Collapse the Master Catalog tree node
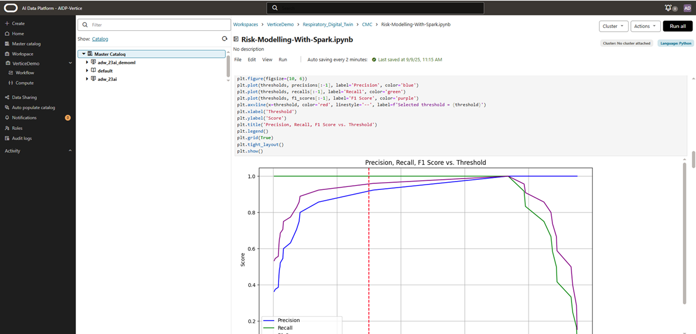 tap(83, 54)
